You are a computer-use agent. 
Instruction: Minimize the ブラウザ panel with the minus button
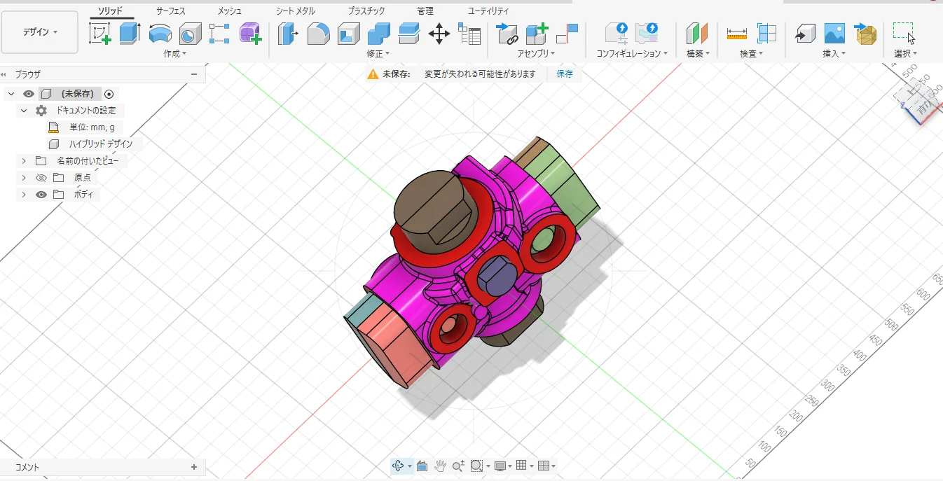click(194, 74)
